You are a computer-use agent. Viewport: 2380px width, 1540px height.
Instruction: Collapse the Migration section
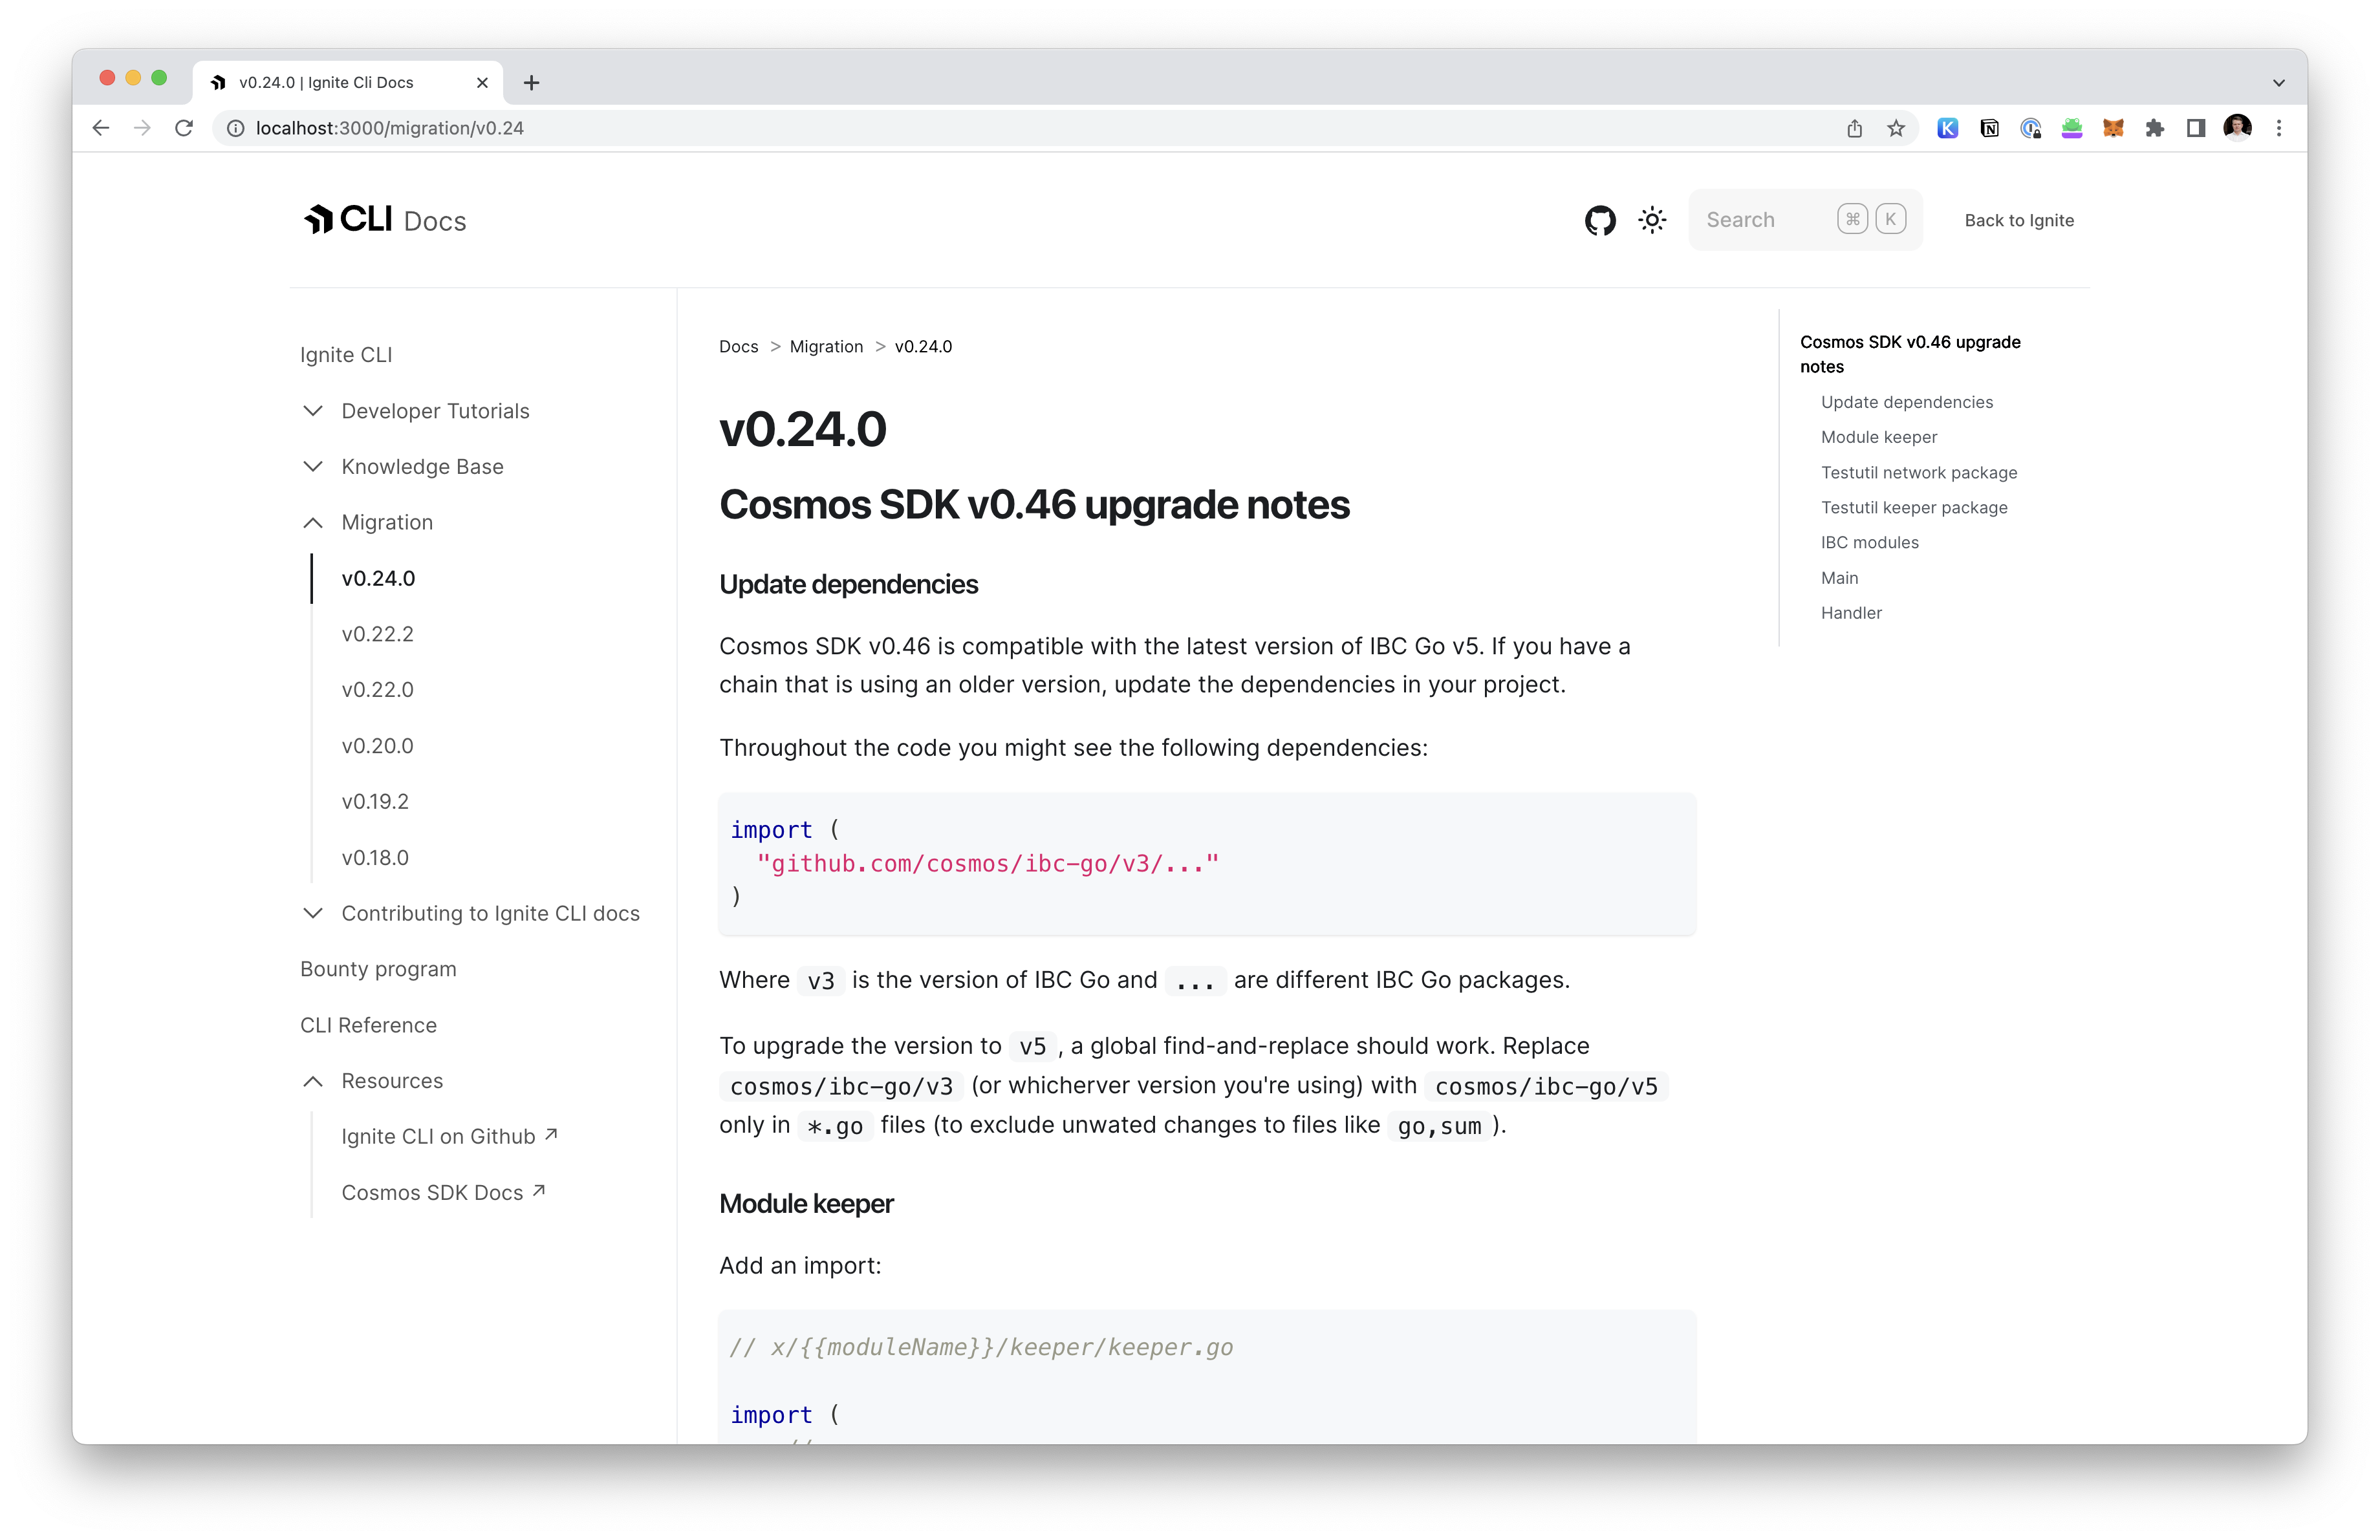click(386, 522)
